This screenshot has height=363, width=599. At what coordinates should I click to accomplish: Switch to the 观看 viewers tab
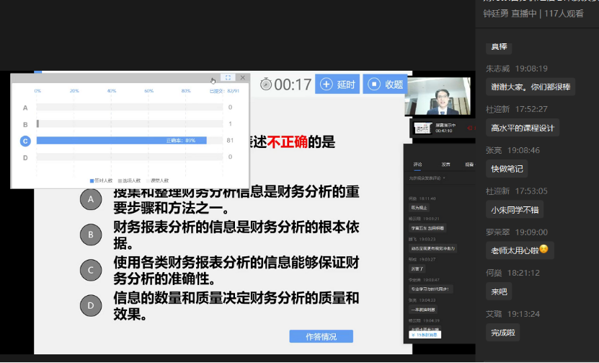point(469,165)
